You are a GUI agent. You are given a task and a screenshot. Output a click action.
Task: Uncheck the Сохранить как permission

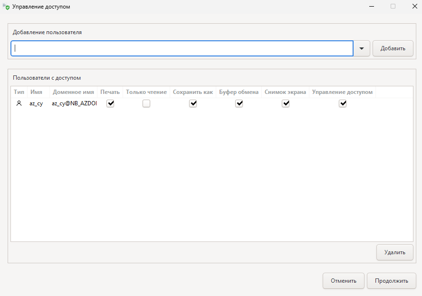point(193,103)
